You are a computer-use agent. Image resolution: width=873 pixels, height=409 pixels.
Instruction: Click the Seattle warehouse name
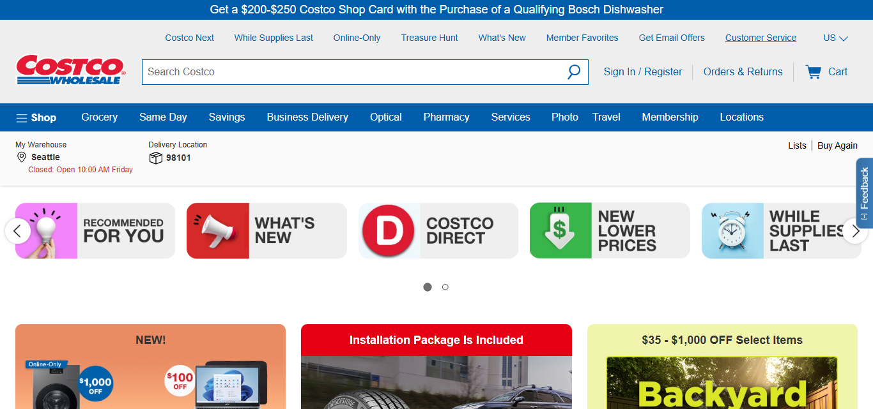[45, 157]
